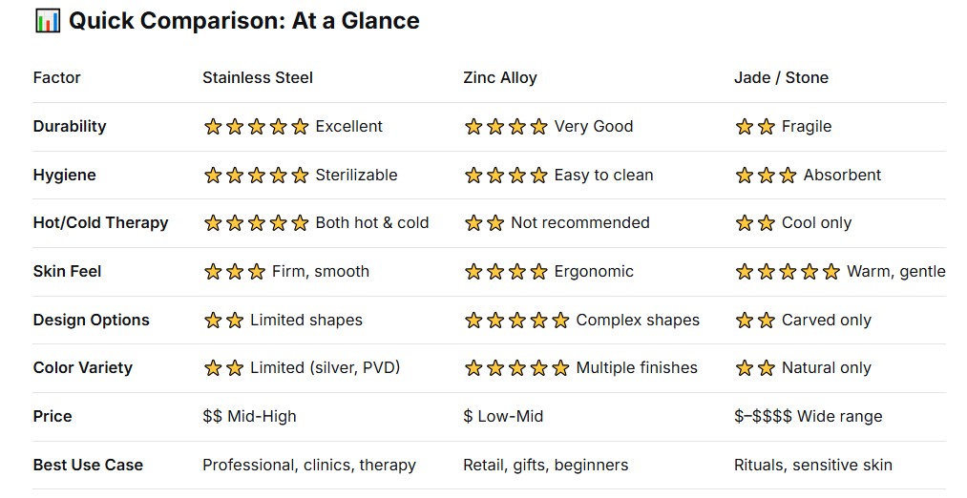Click the Zinc Alloy column header
The width and height of the screenshot is (967, 498).
point(500,77)
